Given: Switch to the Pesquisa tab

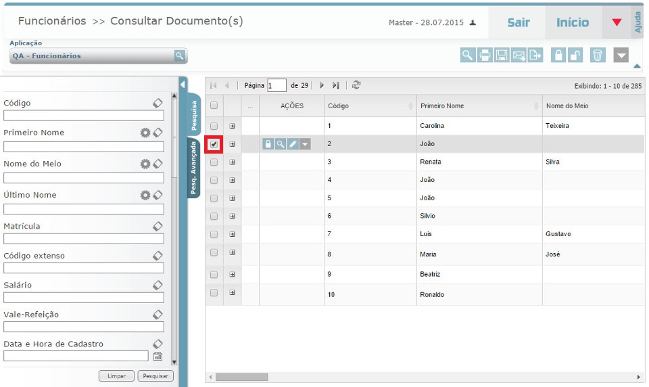Looking at the screenshot, I should pos(194,115).
